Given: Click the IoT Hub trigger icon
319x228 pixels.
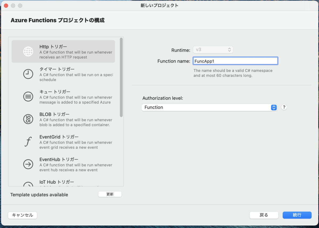Looking at the screenshot, I should pyautogui.click(x=28, y=184).
